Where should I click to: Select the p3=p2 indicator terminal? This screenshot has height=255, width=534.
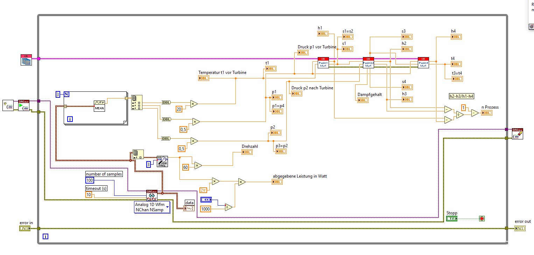(x=281, y=151)
